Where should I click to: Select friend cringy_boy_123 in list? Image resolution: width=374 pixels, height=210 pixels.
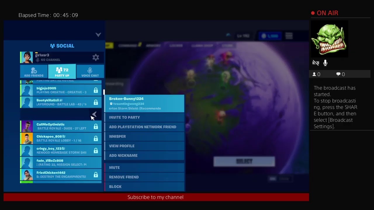point(61,150)
